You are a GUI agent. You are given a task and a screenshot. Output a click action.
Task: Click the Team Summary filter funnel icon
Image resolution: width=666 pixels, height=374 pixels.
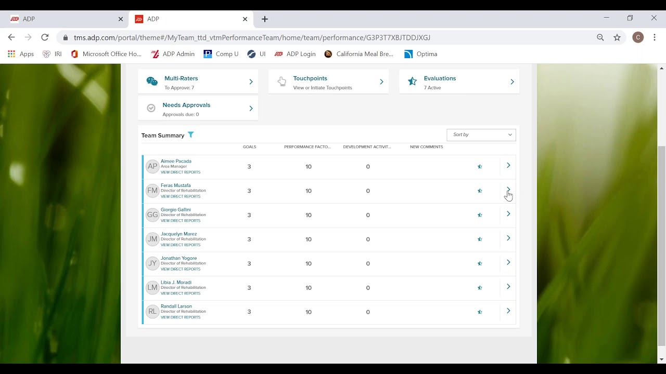[x=191, y=135]
